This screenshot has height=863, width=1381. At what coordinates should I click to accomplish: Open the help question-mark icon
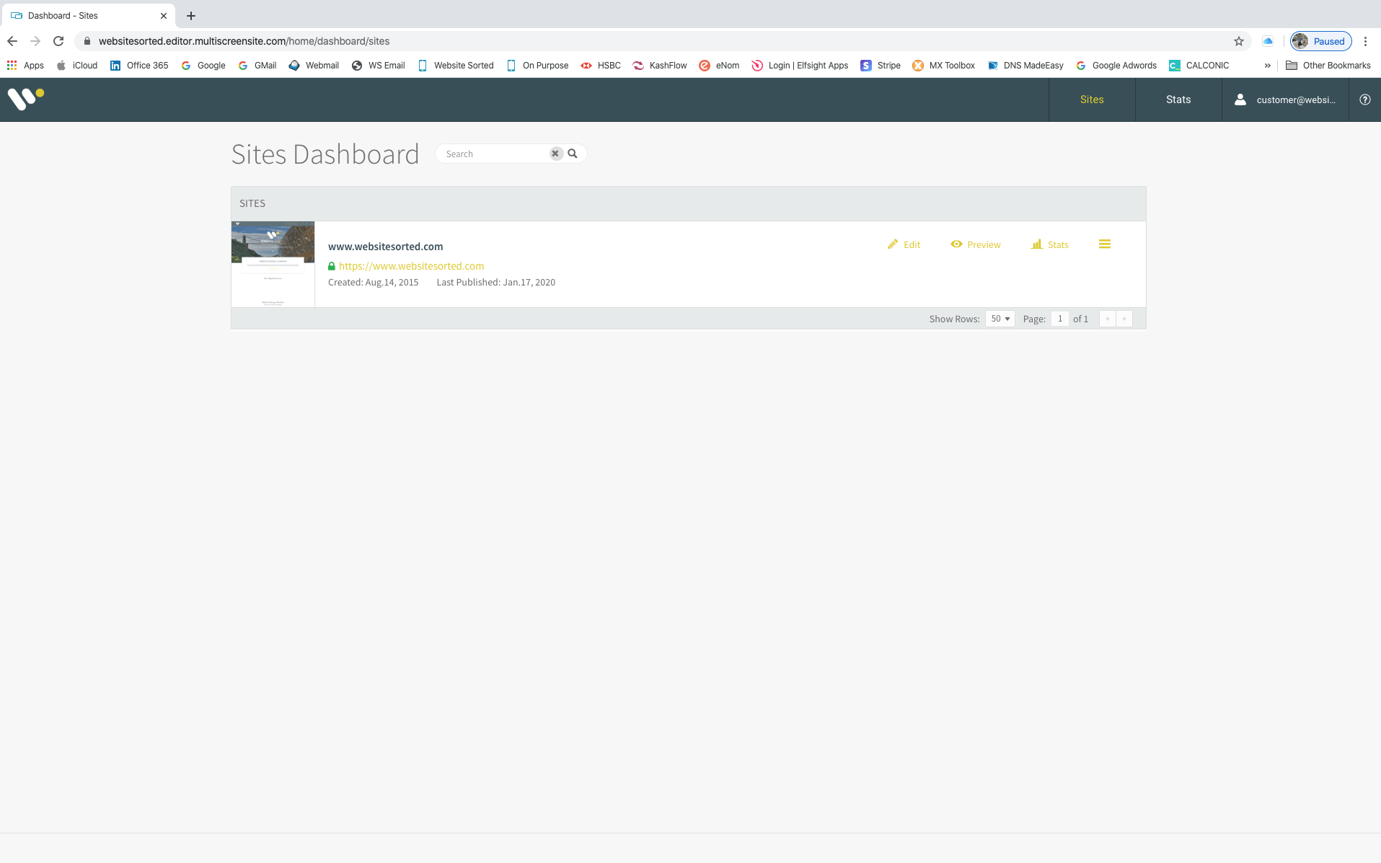(1364, 99)
